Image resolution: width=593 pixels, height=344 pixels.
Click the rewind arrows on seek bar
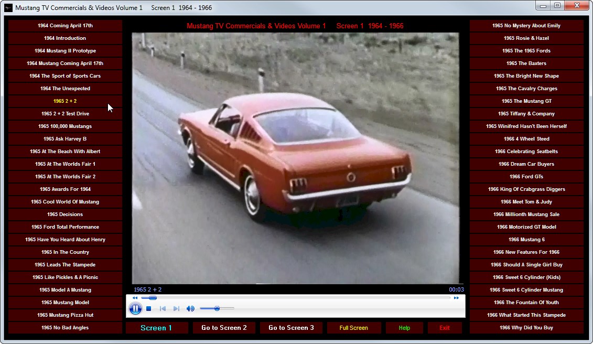click(x=135, y=298)
